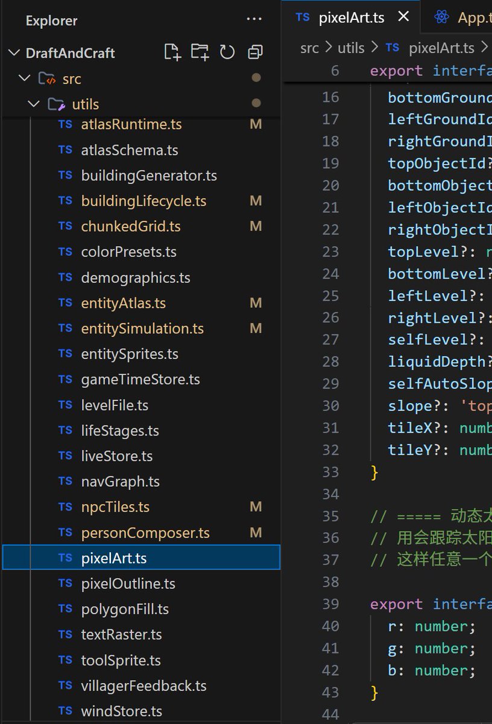Viewport: 492px width, 724px height.
Task: Click the modified dot on the src folder
Action: (x=256, y=78)
